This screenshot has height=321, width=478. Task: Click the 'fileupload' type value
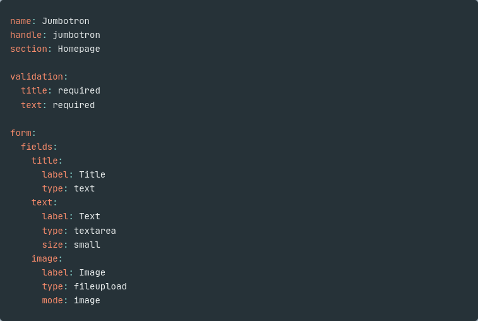click(x=100, y=286)
